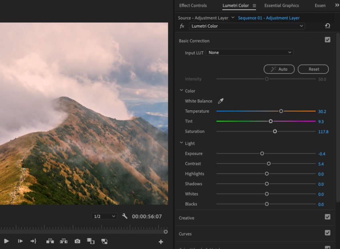Open the button editor plus icon
This screenshot has width=340, height=249.
(161, 242)
